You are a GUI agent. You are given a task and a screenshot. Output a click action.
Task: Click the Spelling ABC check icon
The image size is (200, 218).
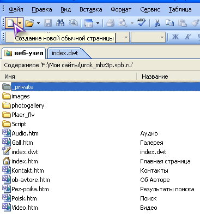[142, 23]
